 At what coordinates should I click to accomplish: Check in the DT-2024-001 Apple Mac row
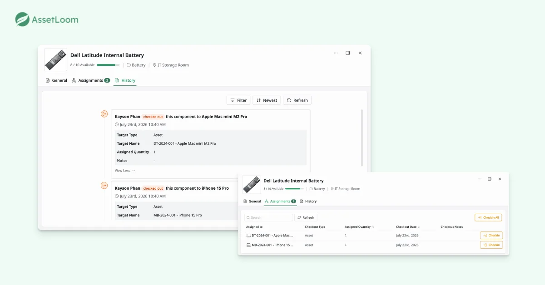click(x=491, y=236)
